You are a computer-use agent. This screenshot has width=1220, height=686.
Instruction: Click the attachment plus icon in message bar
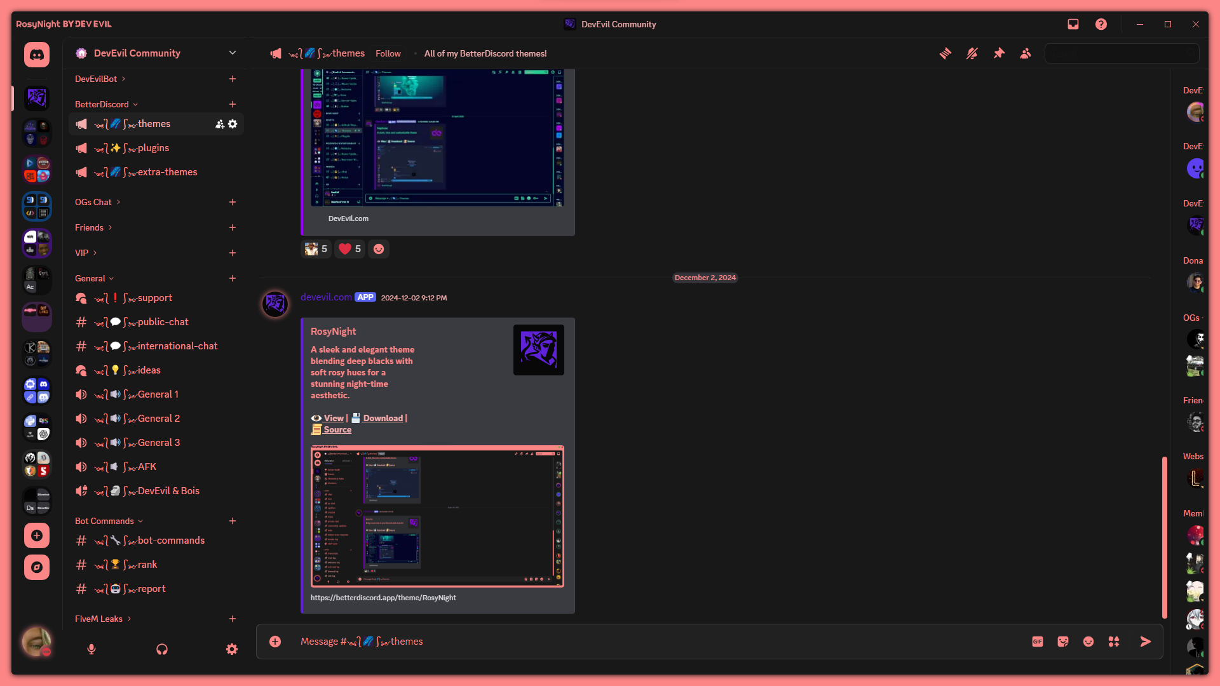coord(275,642)
